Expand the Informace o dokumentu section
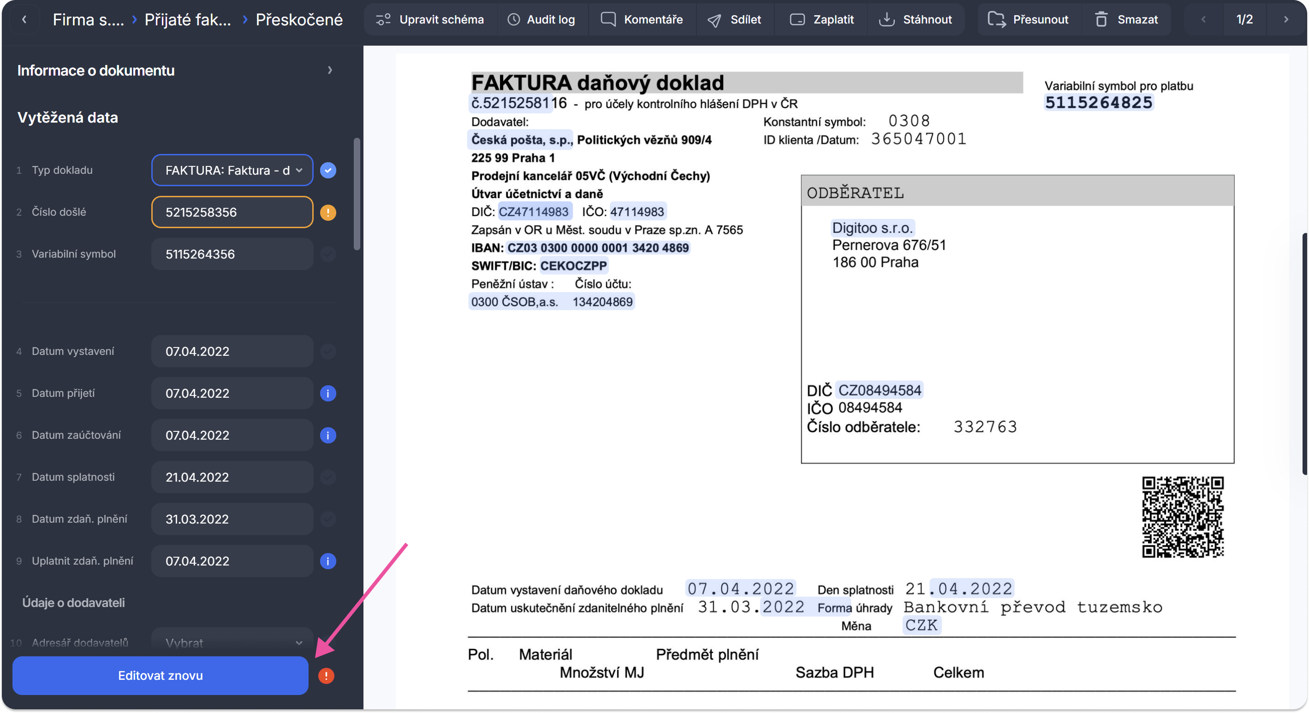This screenshot has height=713, width=1309. pos(330,71)
